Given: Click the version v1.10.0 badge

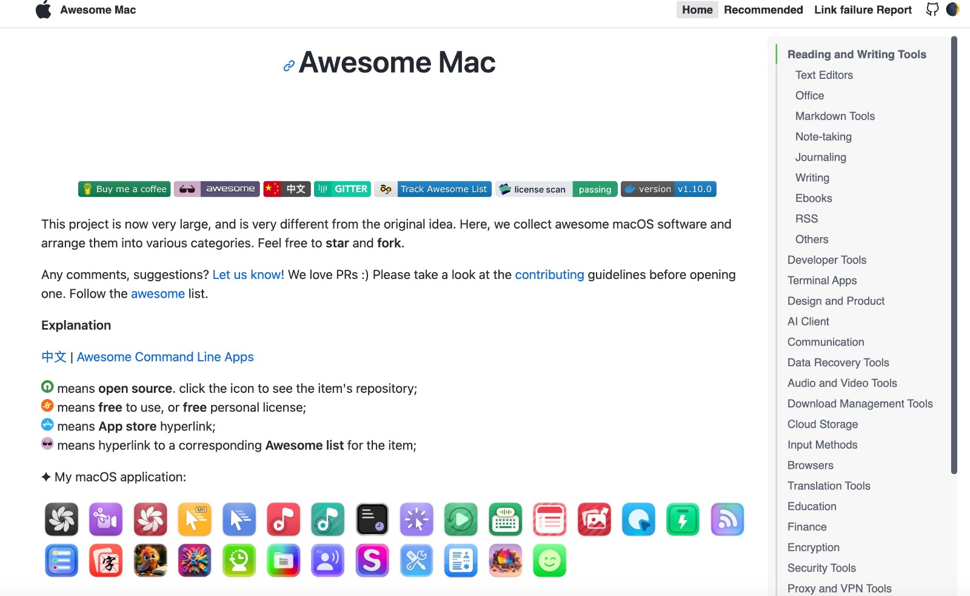Looking at the screenshot, I should tap(669, 189).
